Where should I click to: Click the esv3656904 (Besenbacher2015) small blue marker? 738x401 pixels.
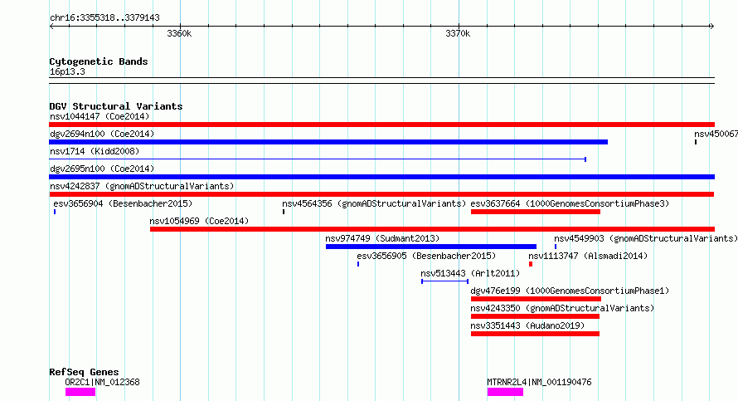tap(55, 212)
